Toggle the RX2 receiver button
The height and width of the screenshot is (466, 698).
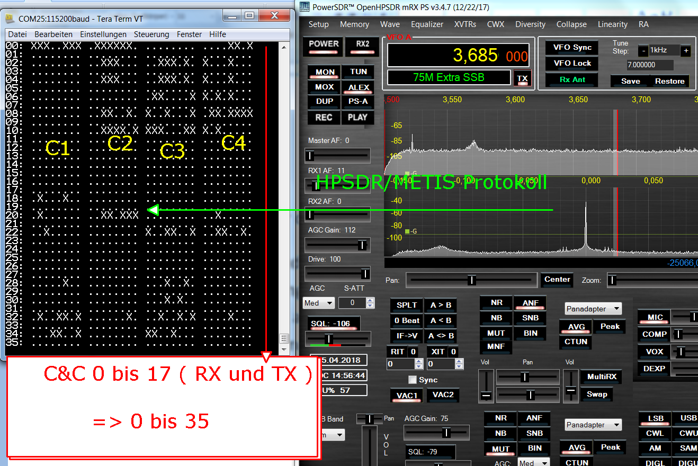pos(363,46)
